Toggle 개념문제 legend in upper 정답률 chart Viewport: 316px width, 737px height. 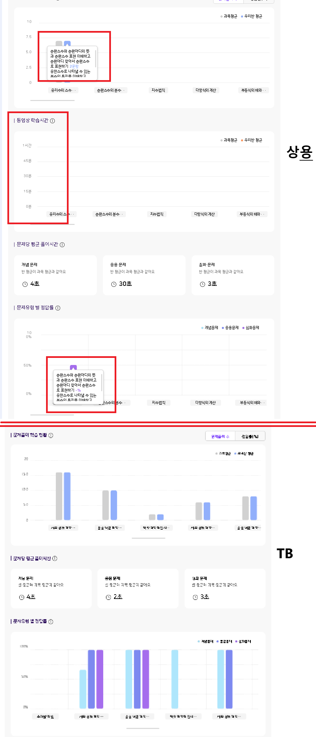(x=210, y=328)
